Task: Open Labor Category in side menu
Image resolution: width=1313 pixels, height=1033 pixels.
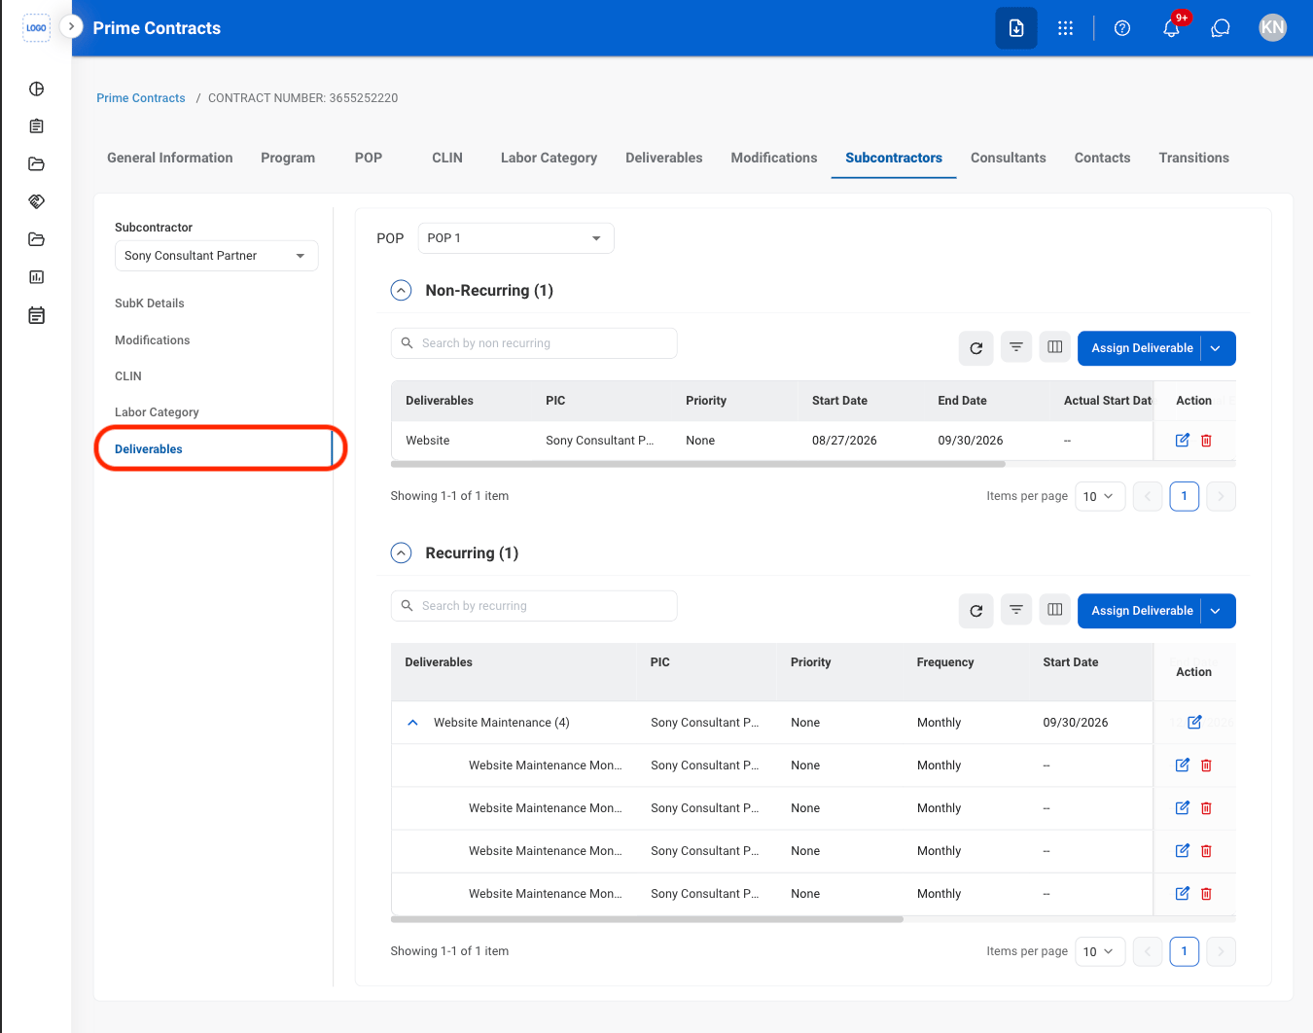Action: (x=157, y=412)
